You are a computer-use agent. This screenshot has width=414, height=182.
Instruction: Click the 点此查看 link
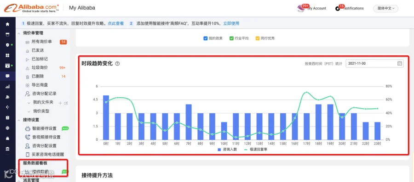click(x=116, y=23)
